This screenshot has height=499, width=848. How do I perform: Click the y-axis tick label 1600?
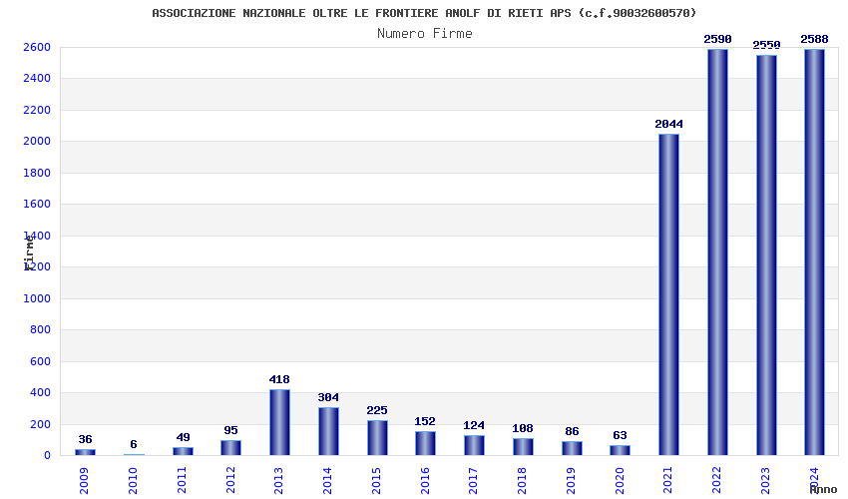click(x=37, y=204)
